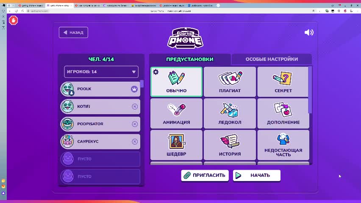The height and width of the screenshot is (203, 361).
Task: Click the red swirl extension icon
Action: coord(345,11)
